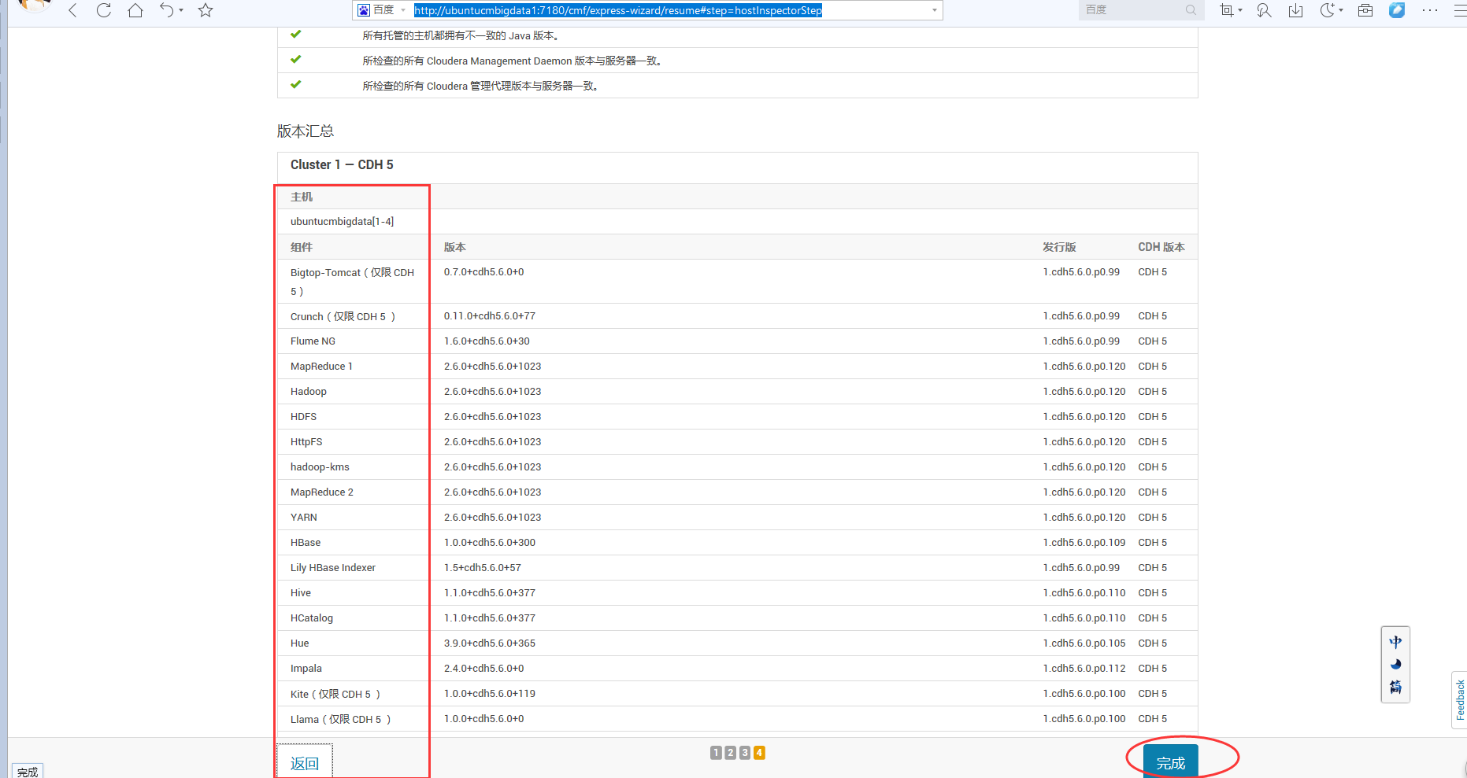Click the hadoop-kms component name
This screenshot has width=1467, height=778.
coord(320,466)
